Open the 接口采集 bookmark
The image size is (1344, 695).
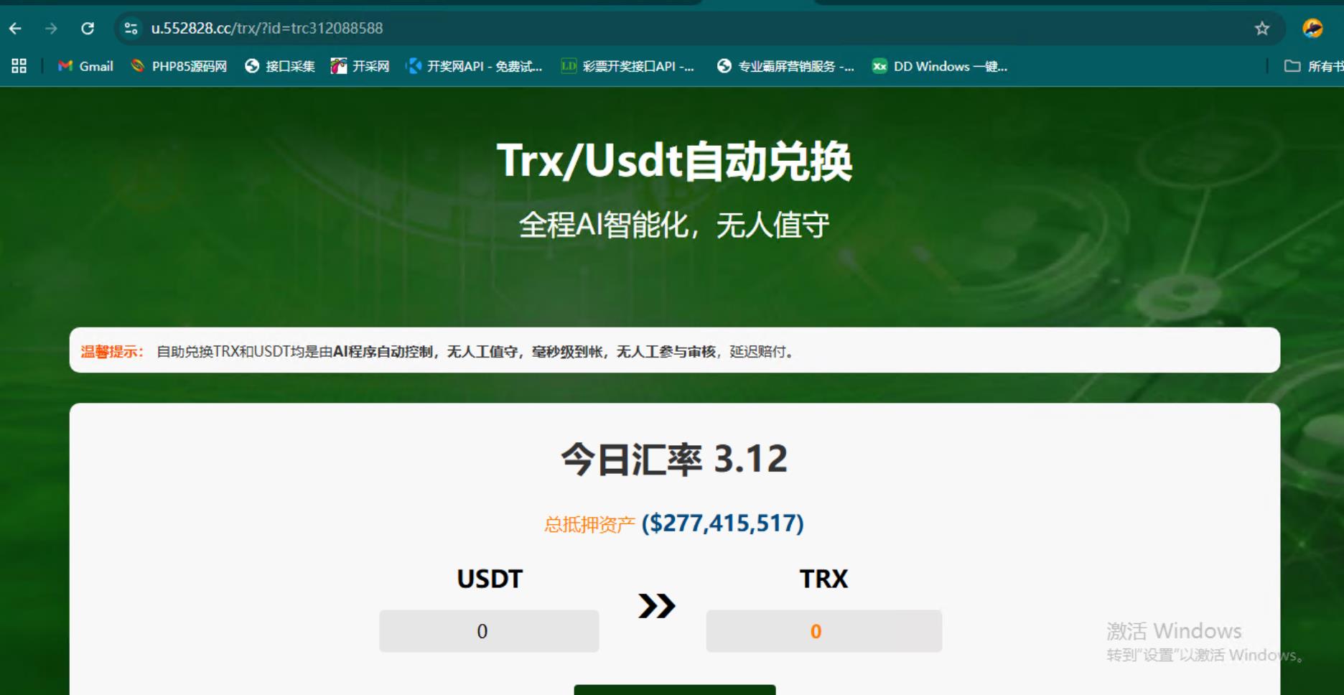pos(280,66)
